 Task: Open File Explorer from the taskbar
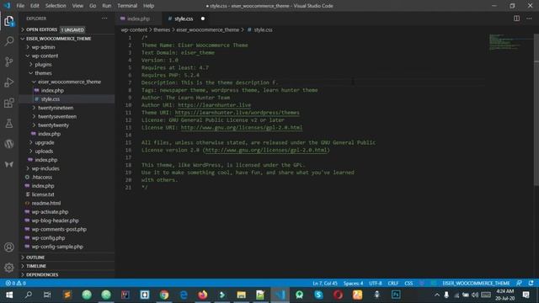coord(242,295)
